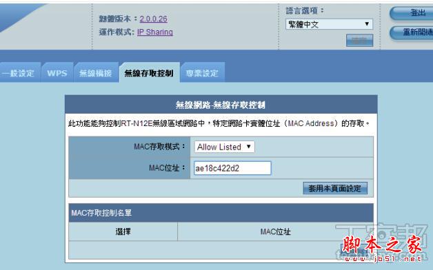Screen dimensions: 433x270
Task: Click the MAC位址 input field
Action: [232, 168]
